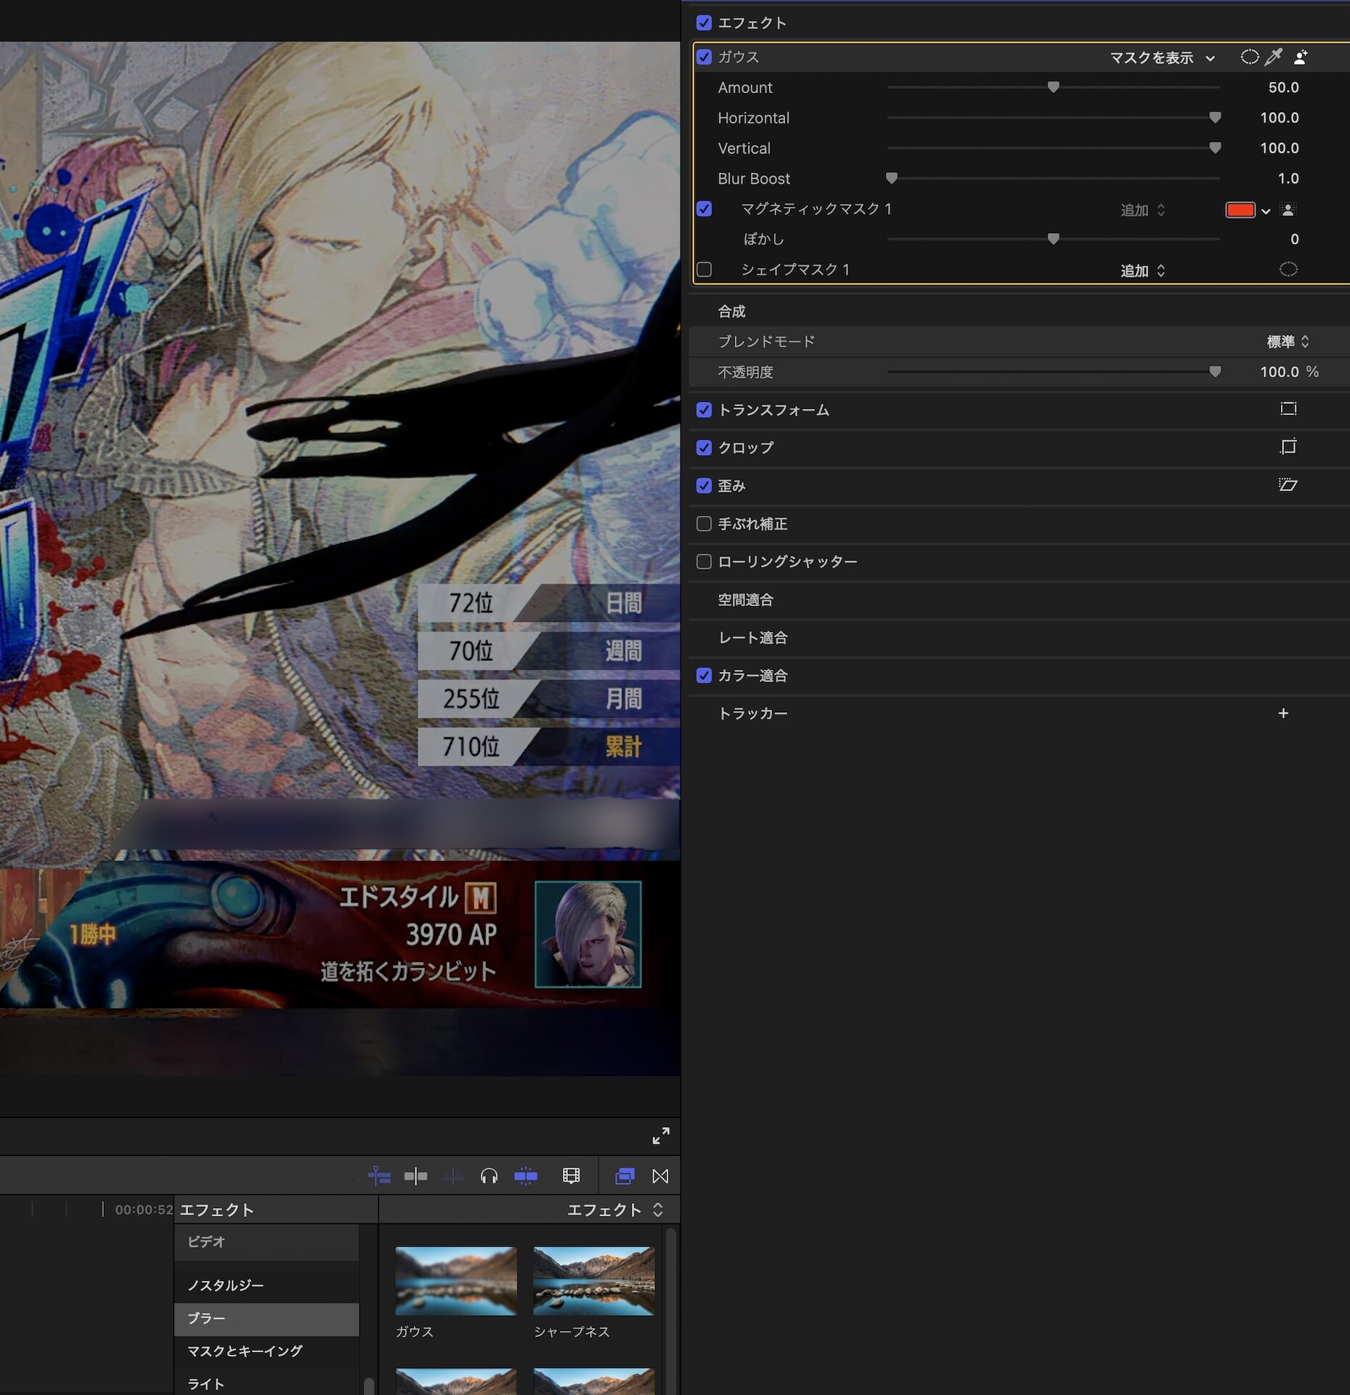Click the color mask eyedropper on ガウス

point(1274,57)
